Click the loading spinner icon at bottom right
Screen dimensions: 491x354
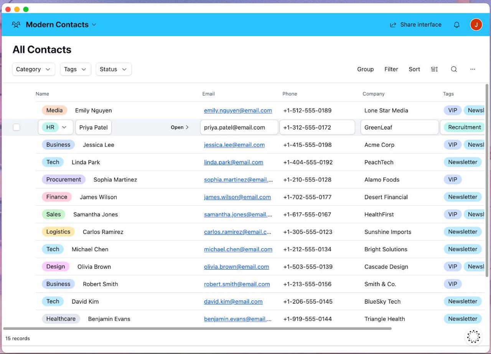[473, 336]
